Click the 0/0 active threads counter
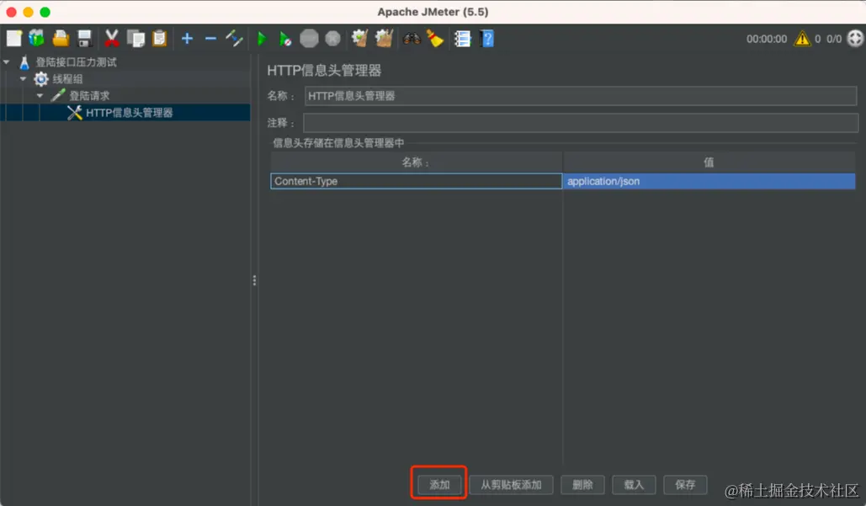 click(x=834, y=40)
